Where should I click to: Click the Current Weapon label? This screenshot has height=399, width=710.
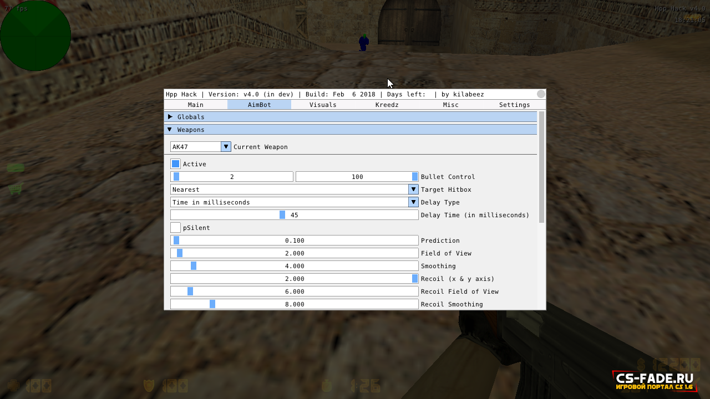pyautogui.click(x=261, y=147)
